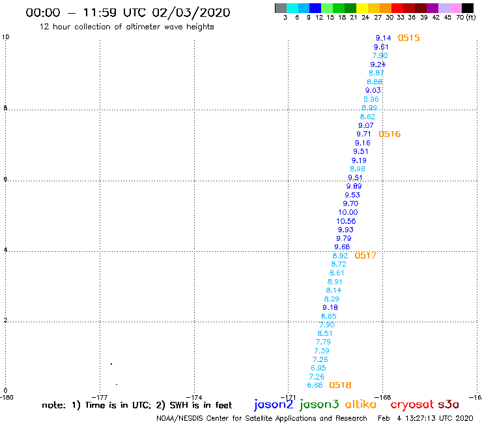The width and height of the screenshot is (482, 424).
Task: Select the dark blue 9.18 value
Action: pyautogui.click(x=330, y=308)
